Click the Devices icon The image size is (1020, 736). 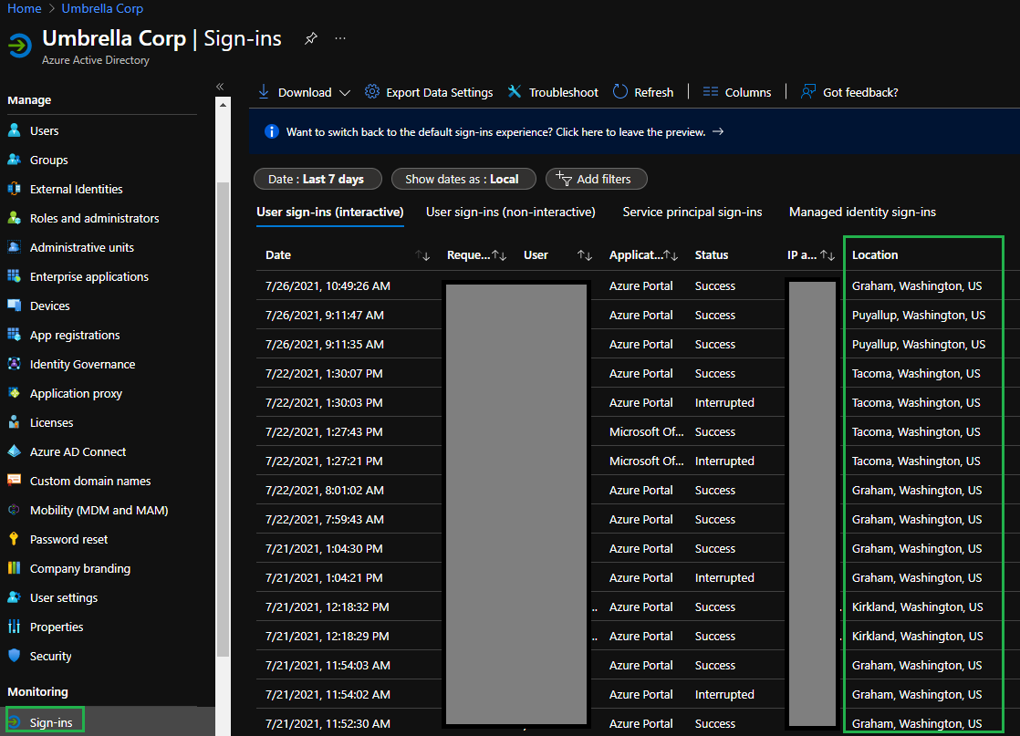click(x=15, y=306)
